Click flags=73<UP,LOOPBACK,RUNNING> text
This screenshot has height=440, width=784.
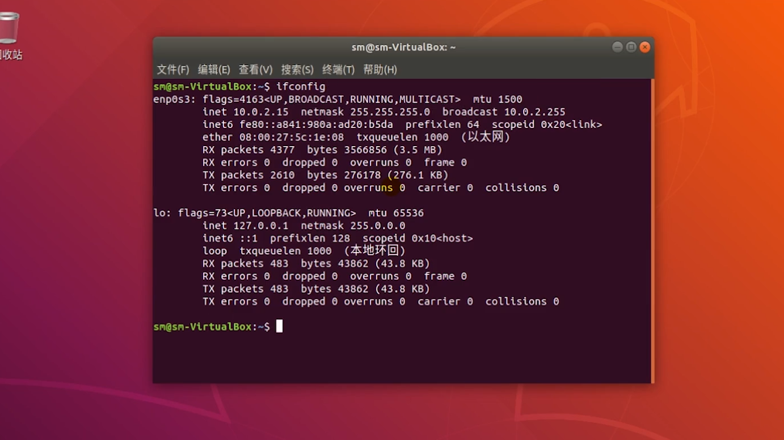point(267,213)
